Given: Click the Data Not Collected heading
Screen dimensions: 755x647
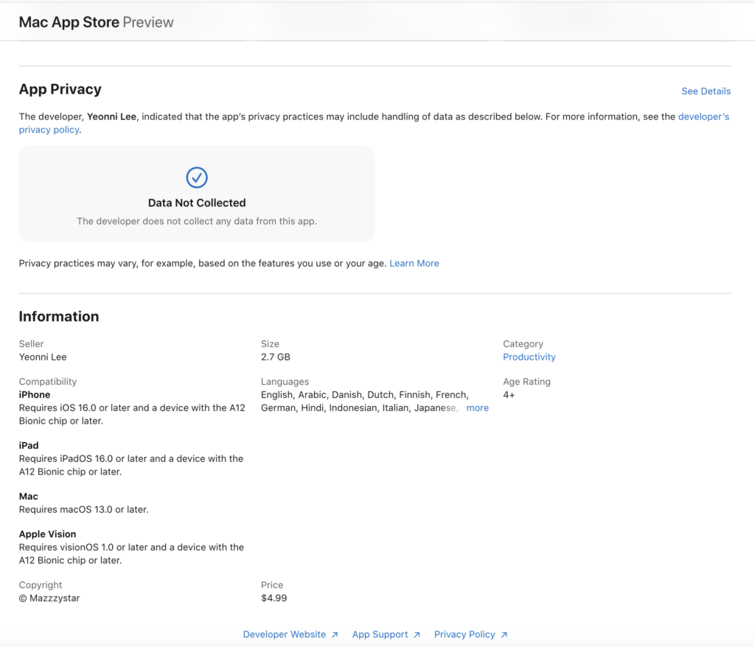Looking at the screenshot, I should coord(197,203).
